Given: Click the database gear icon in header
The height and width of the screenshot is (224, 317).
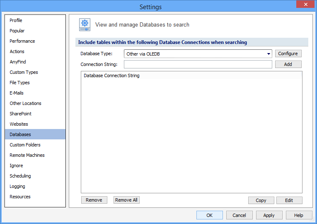Looking at the screenshot, I should 85,25.
